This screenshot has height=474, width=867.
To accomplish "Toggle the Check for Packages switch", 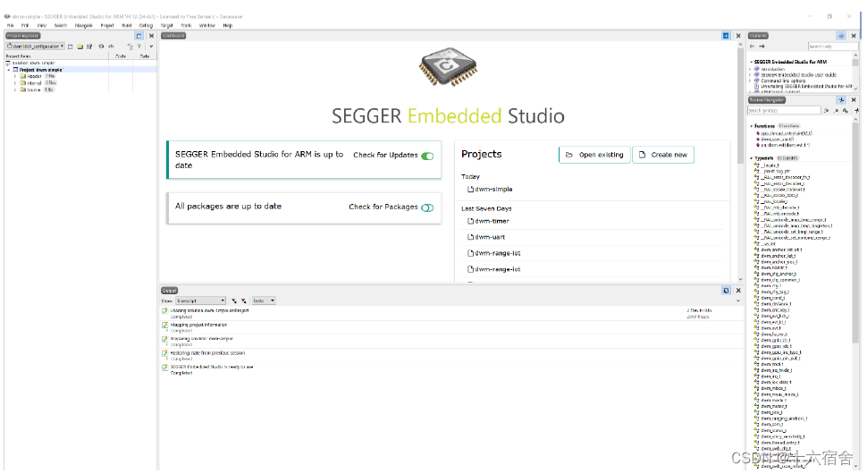I will [x=427, y=208].
